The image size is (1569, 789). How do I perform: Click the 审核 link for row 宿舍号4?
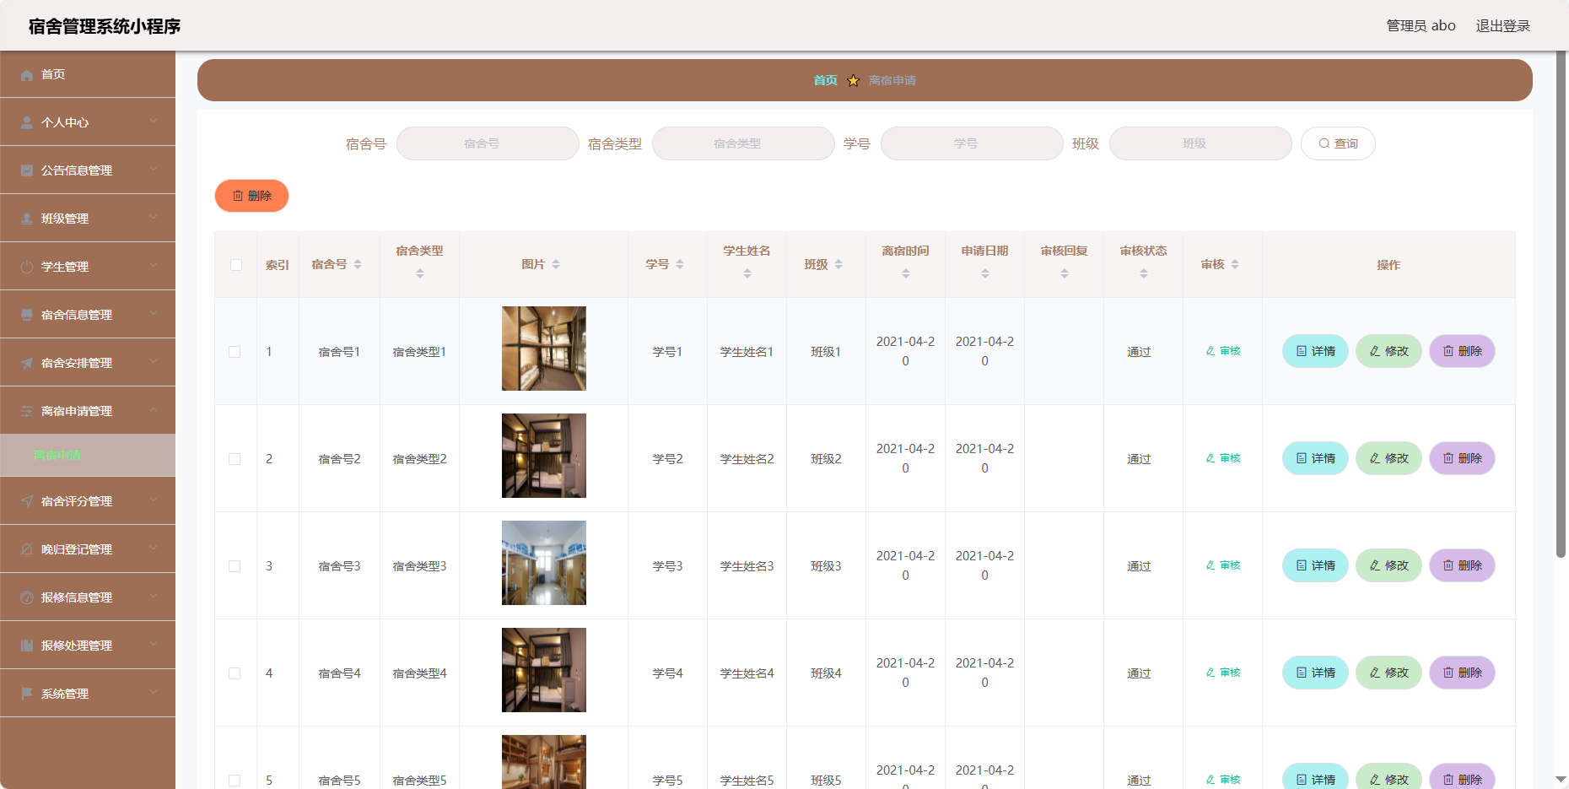(x=1223, y=673)
